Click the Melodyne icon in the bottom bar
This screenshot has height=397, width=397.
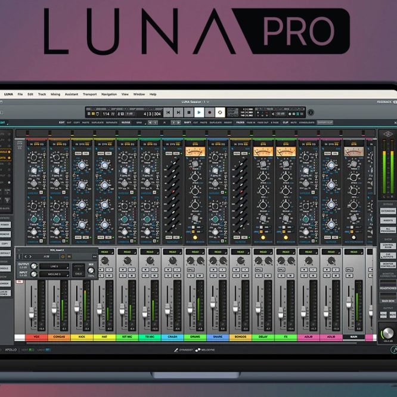pos(198,350)
